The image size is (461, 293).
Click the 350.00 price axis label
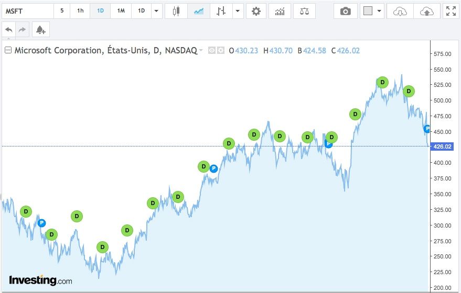[x=443, y=194]
